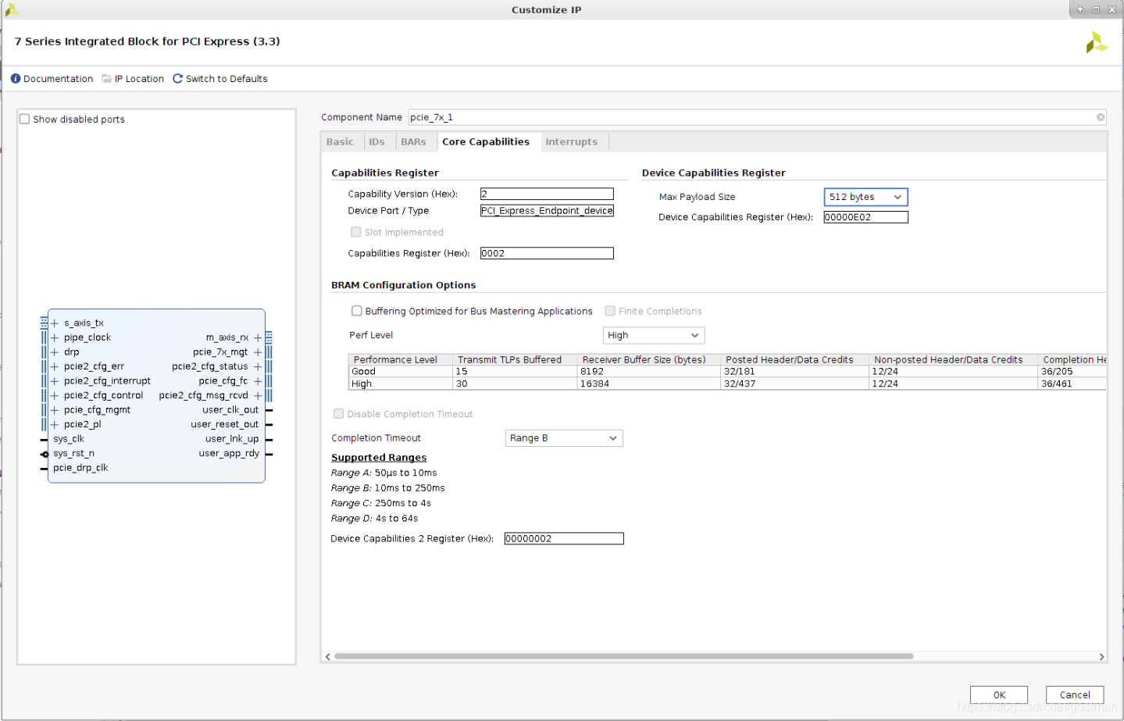1124x721 pixels.
Task: Open Documentation via the info icon
Action: [16, 79]
